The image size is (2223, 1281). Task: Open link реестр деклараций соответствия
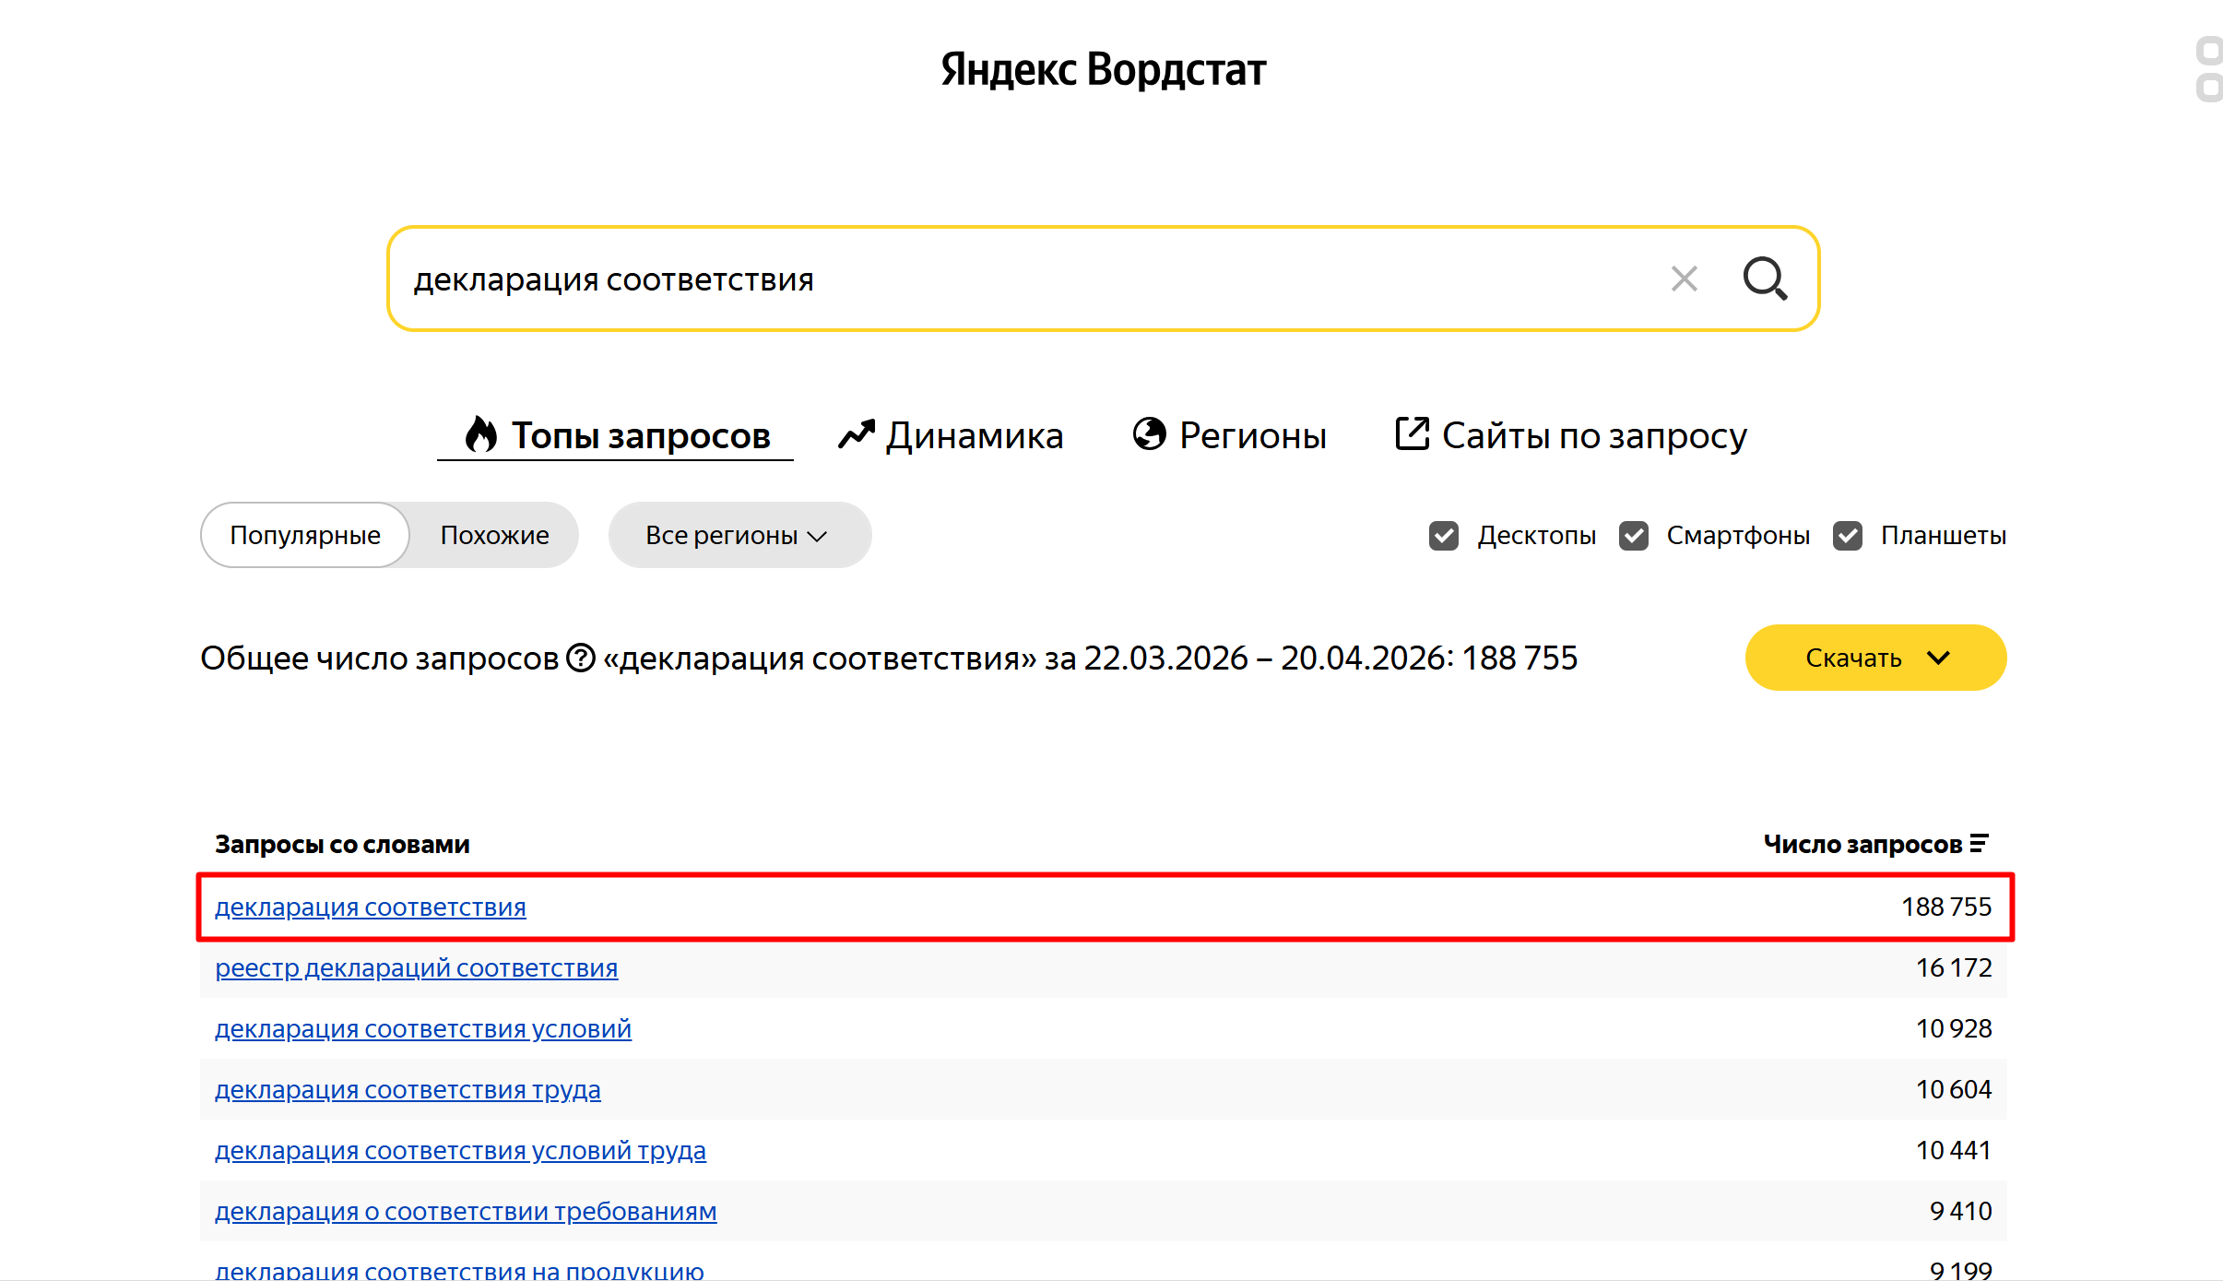pos(417,968)
